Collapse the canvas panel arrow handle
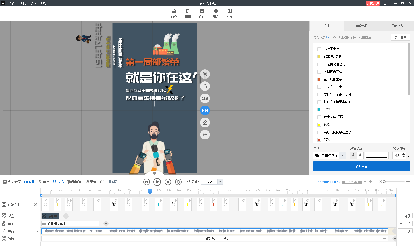 coord(155,173)
